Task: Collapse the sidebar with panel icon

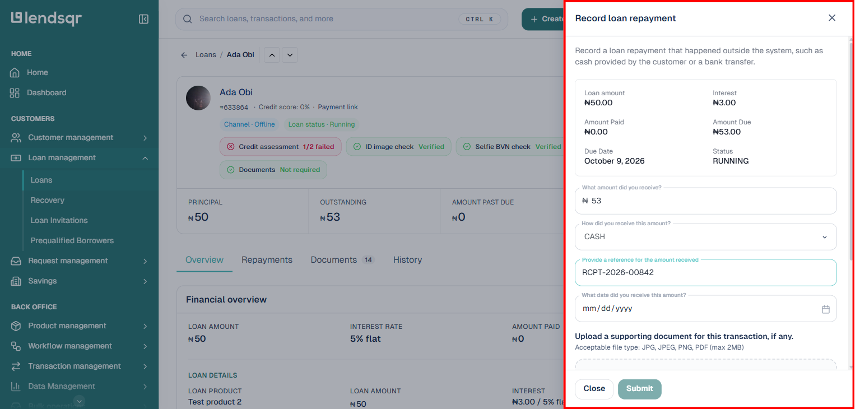Action: point(143,19)
